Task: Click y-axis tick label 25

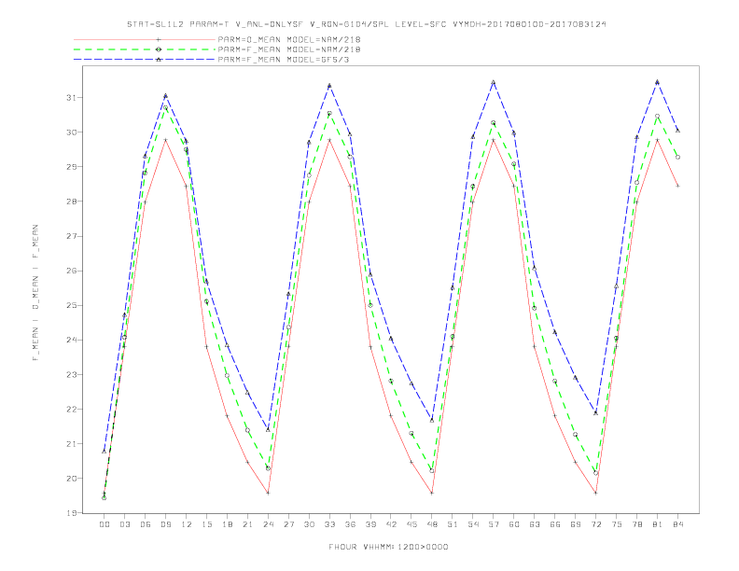Action: click(x=71, y=305)
